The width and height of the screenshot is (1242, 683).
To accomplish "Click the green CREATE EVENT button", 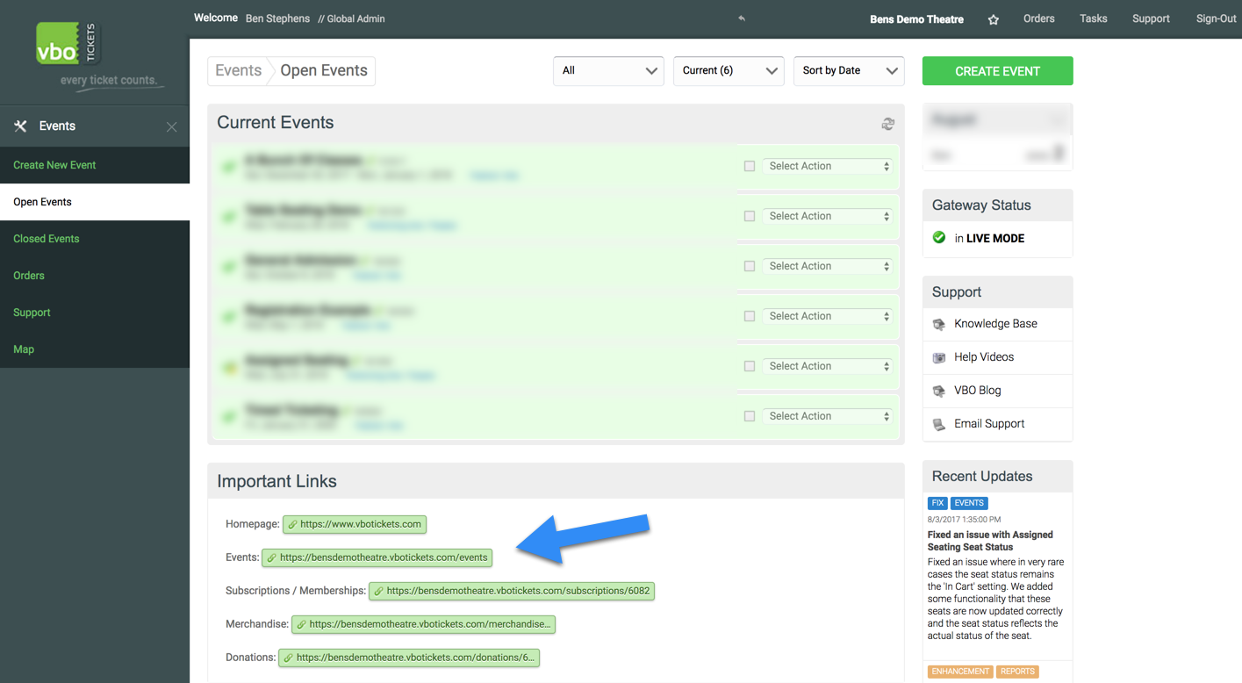I will 997,71.
